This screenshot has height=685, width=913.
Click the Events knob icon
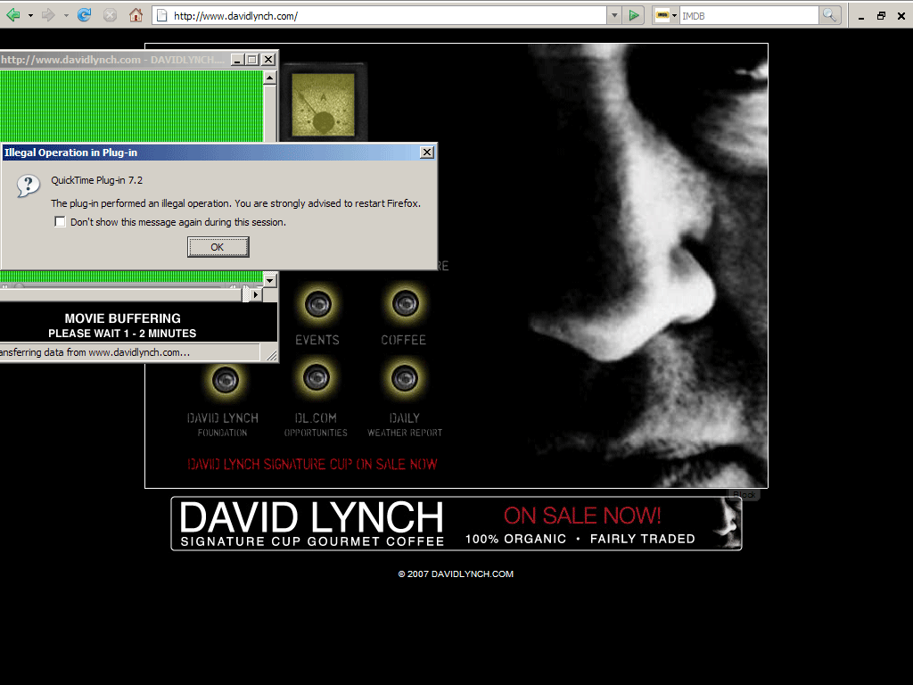318,304
